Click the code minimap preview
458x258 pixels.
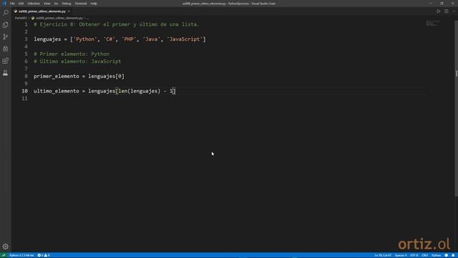(x=432, y=23)
